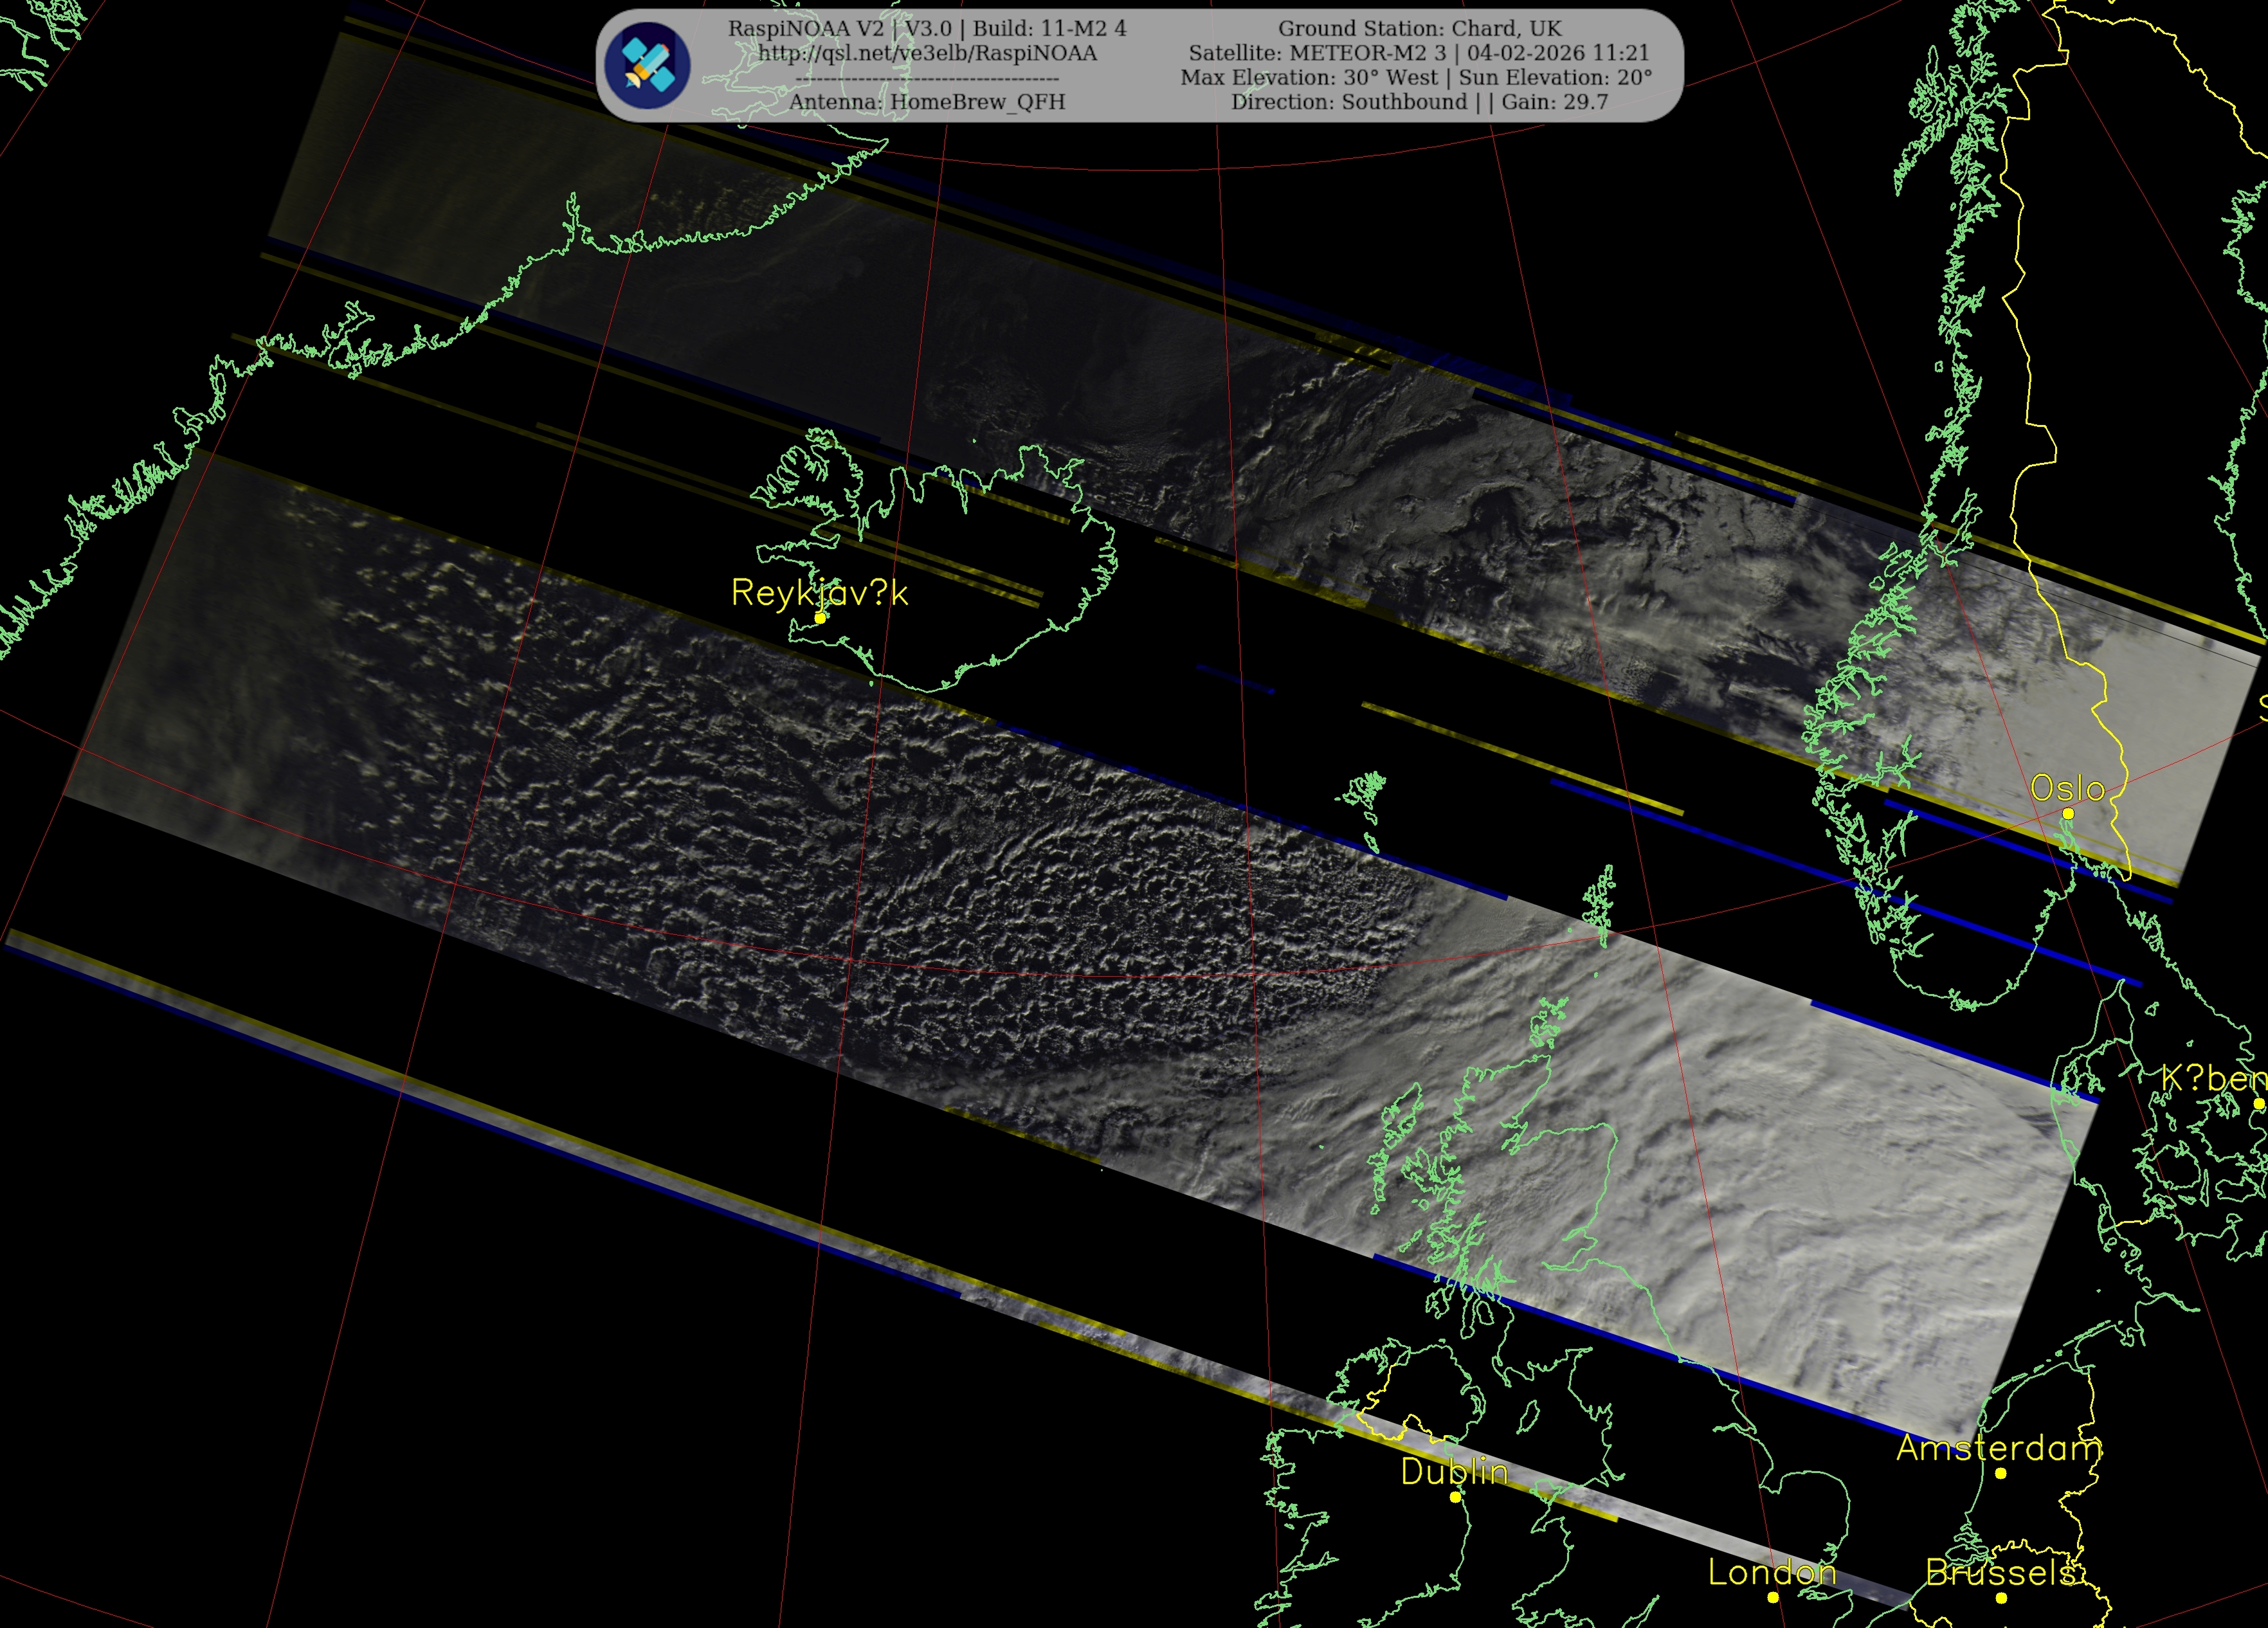Screen dimensions: 2268x1628
Task: Select the Amsterdam city label
Action: click(x=1999, y=1447)
